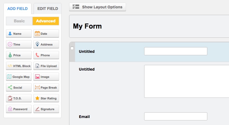Viewport: 229px width, 125px height.
Task: Add a Time field
Action: (19, 44)
